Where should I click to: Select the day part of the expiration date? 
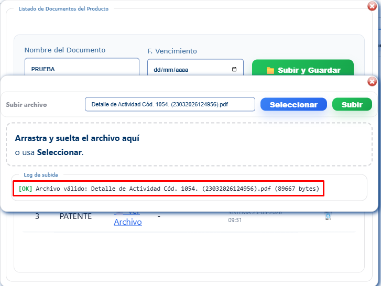156,70
